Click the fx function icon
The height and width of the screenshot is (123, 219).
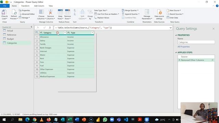pos(50,28)
